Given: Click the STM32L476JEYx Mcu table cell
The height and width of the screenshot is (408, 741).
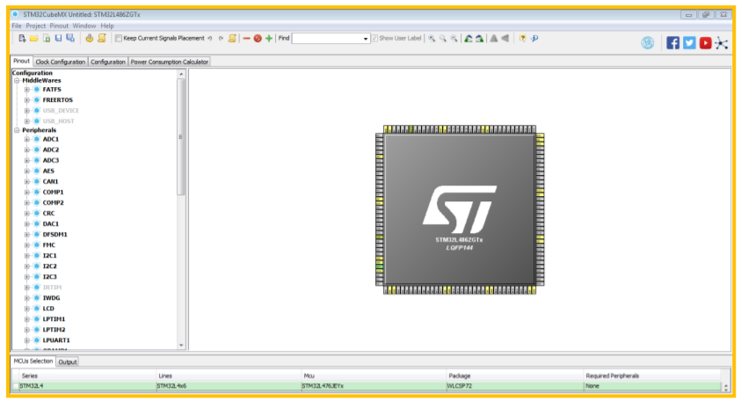Looking at the screenshot, I should tap(374, 386).
